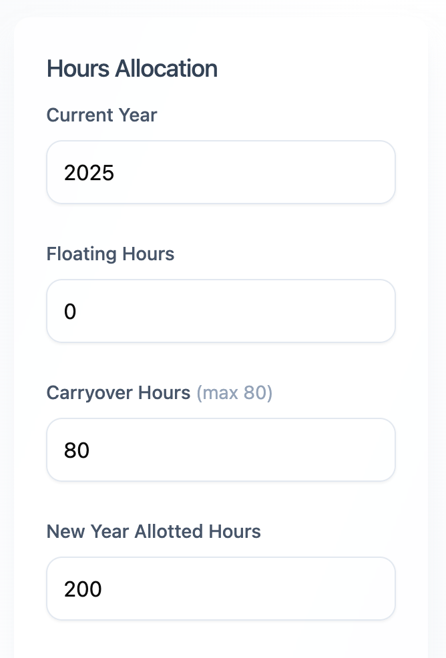Click the New Year Allotted Hours field
This screenshot has height=658, width=446.
coord(220,589)
